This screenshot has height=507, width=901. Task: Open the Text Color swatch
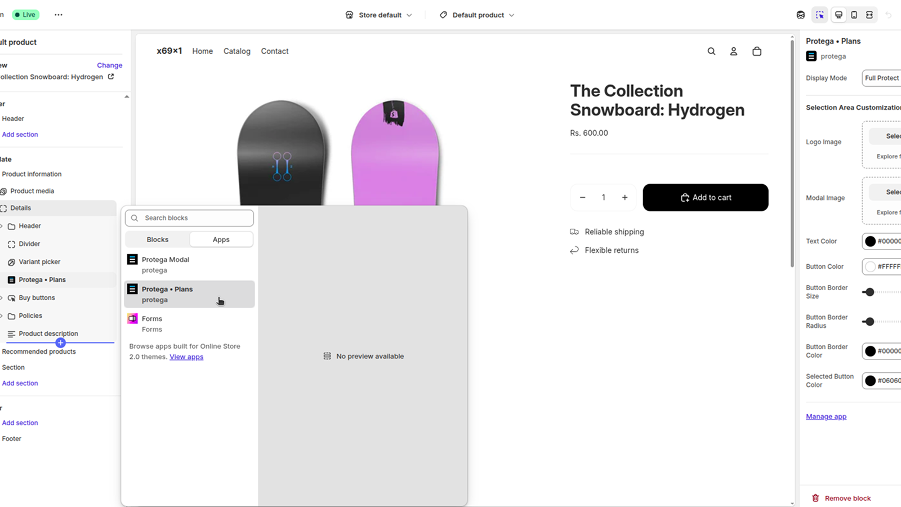[x=871, y=241]
